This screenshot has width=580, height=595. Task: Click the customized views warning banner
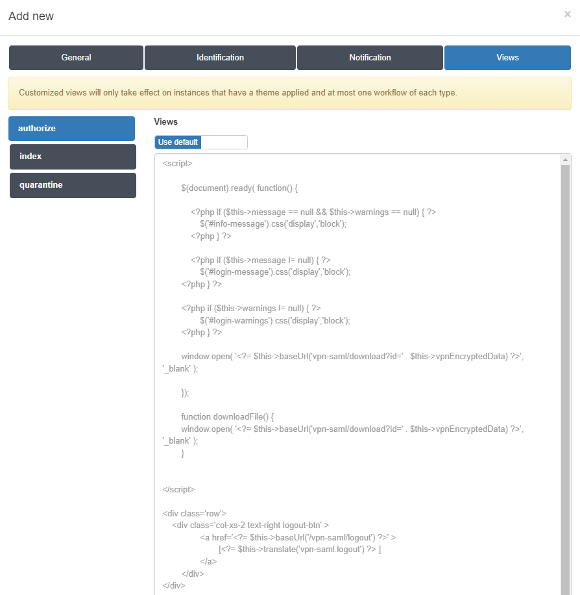click(290, 93)
